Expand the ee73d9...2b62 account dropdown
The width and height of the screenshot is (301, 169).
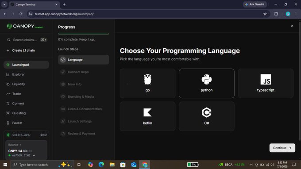point(34,155)
